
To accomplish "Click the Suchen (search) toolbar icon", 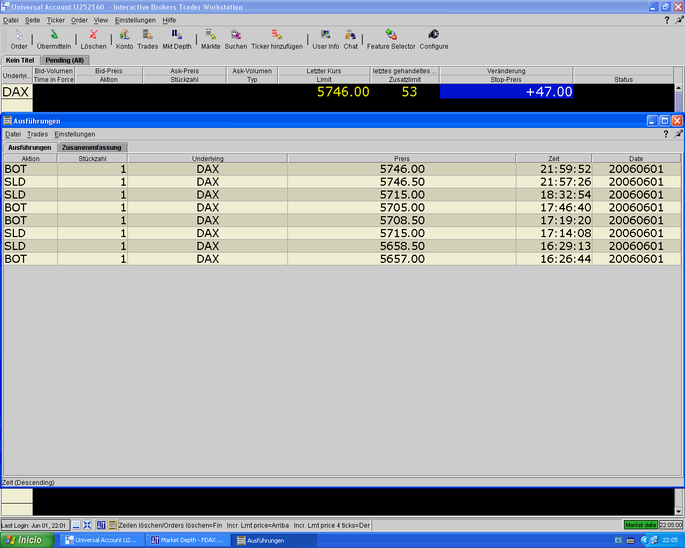I will [x=236, y=40].
